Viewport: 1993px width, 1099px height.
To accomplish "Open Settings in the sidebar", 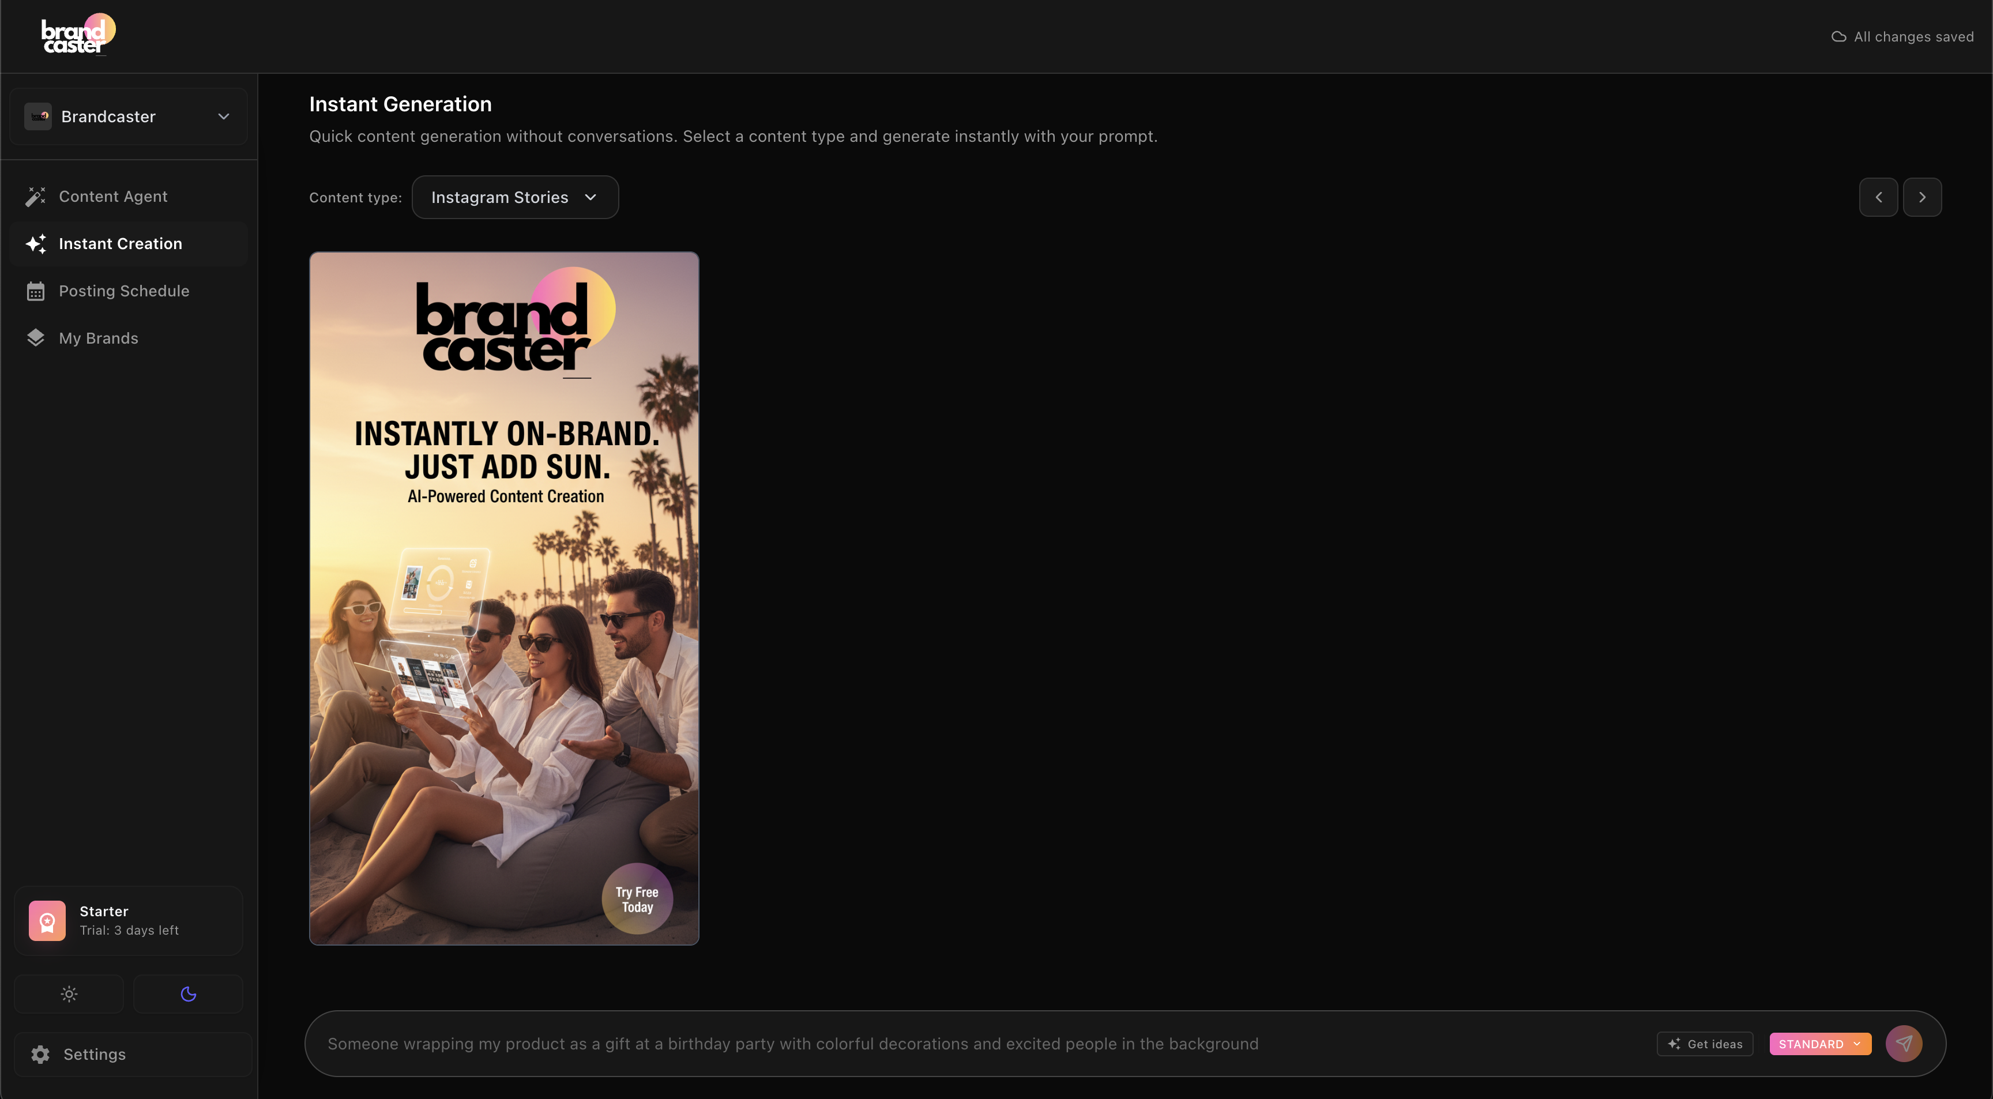I will (93, 1054).
